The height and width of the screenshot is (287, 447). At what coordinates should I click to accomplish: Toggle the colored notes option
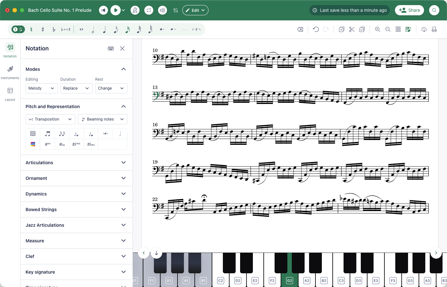tap(33, 144)
